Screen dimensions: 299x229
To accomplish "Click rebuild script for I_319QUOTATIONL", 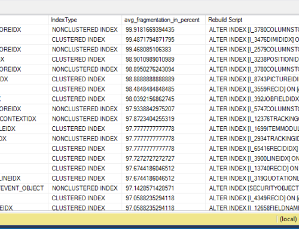I will coord(252,178).
